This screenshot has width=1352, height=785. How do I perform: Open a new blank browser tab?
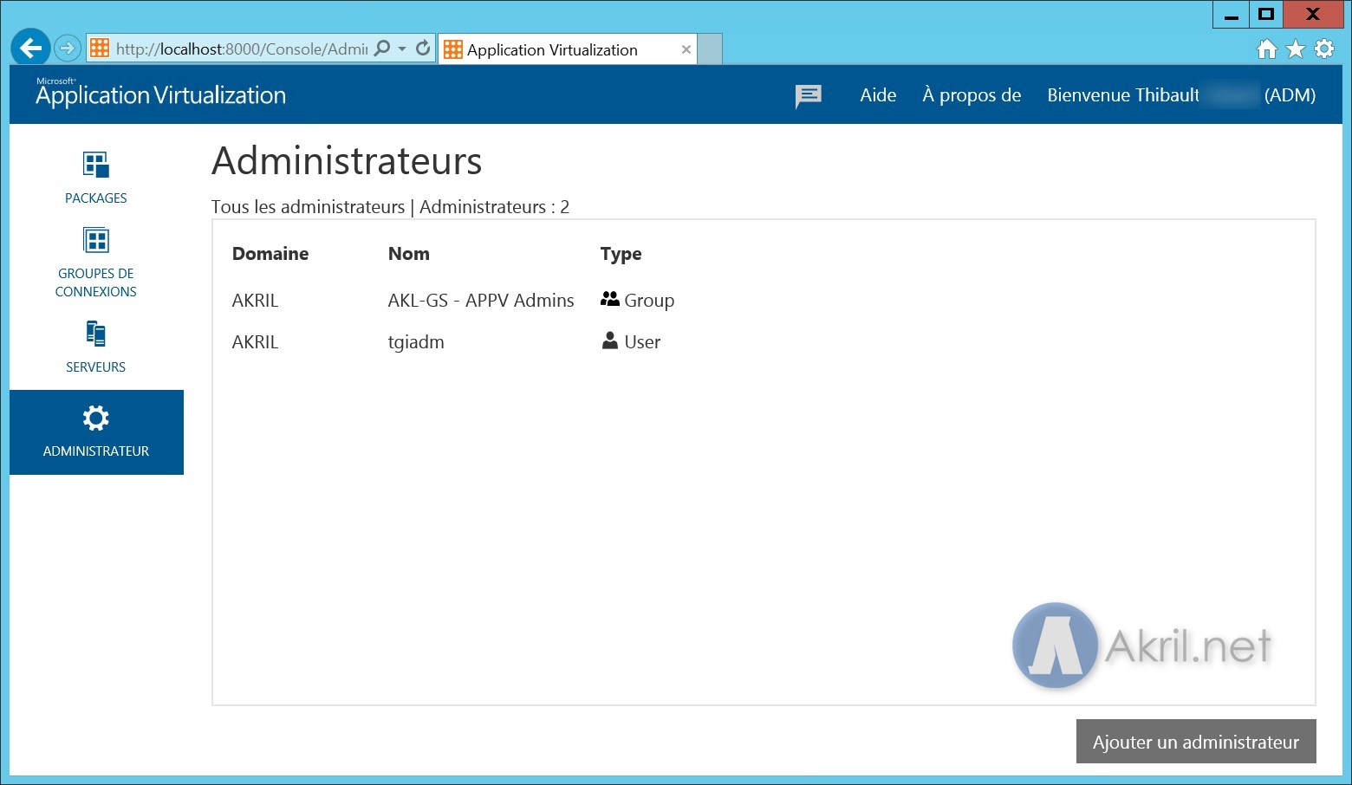(710, 49)
